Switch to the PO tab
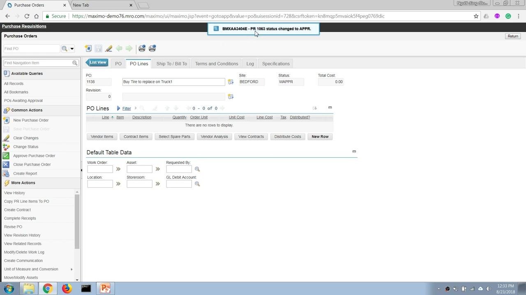The height and width of the screenshot is (295, 526). point(118,64)
